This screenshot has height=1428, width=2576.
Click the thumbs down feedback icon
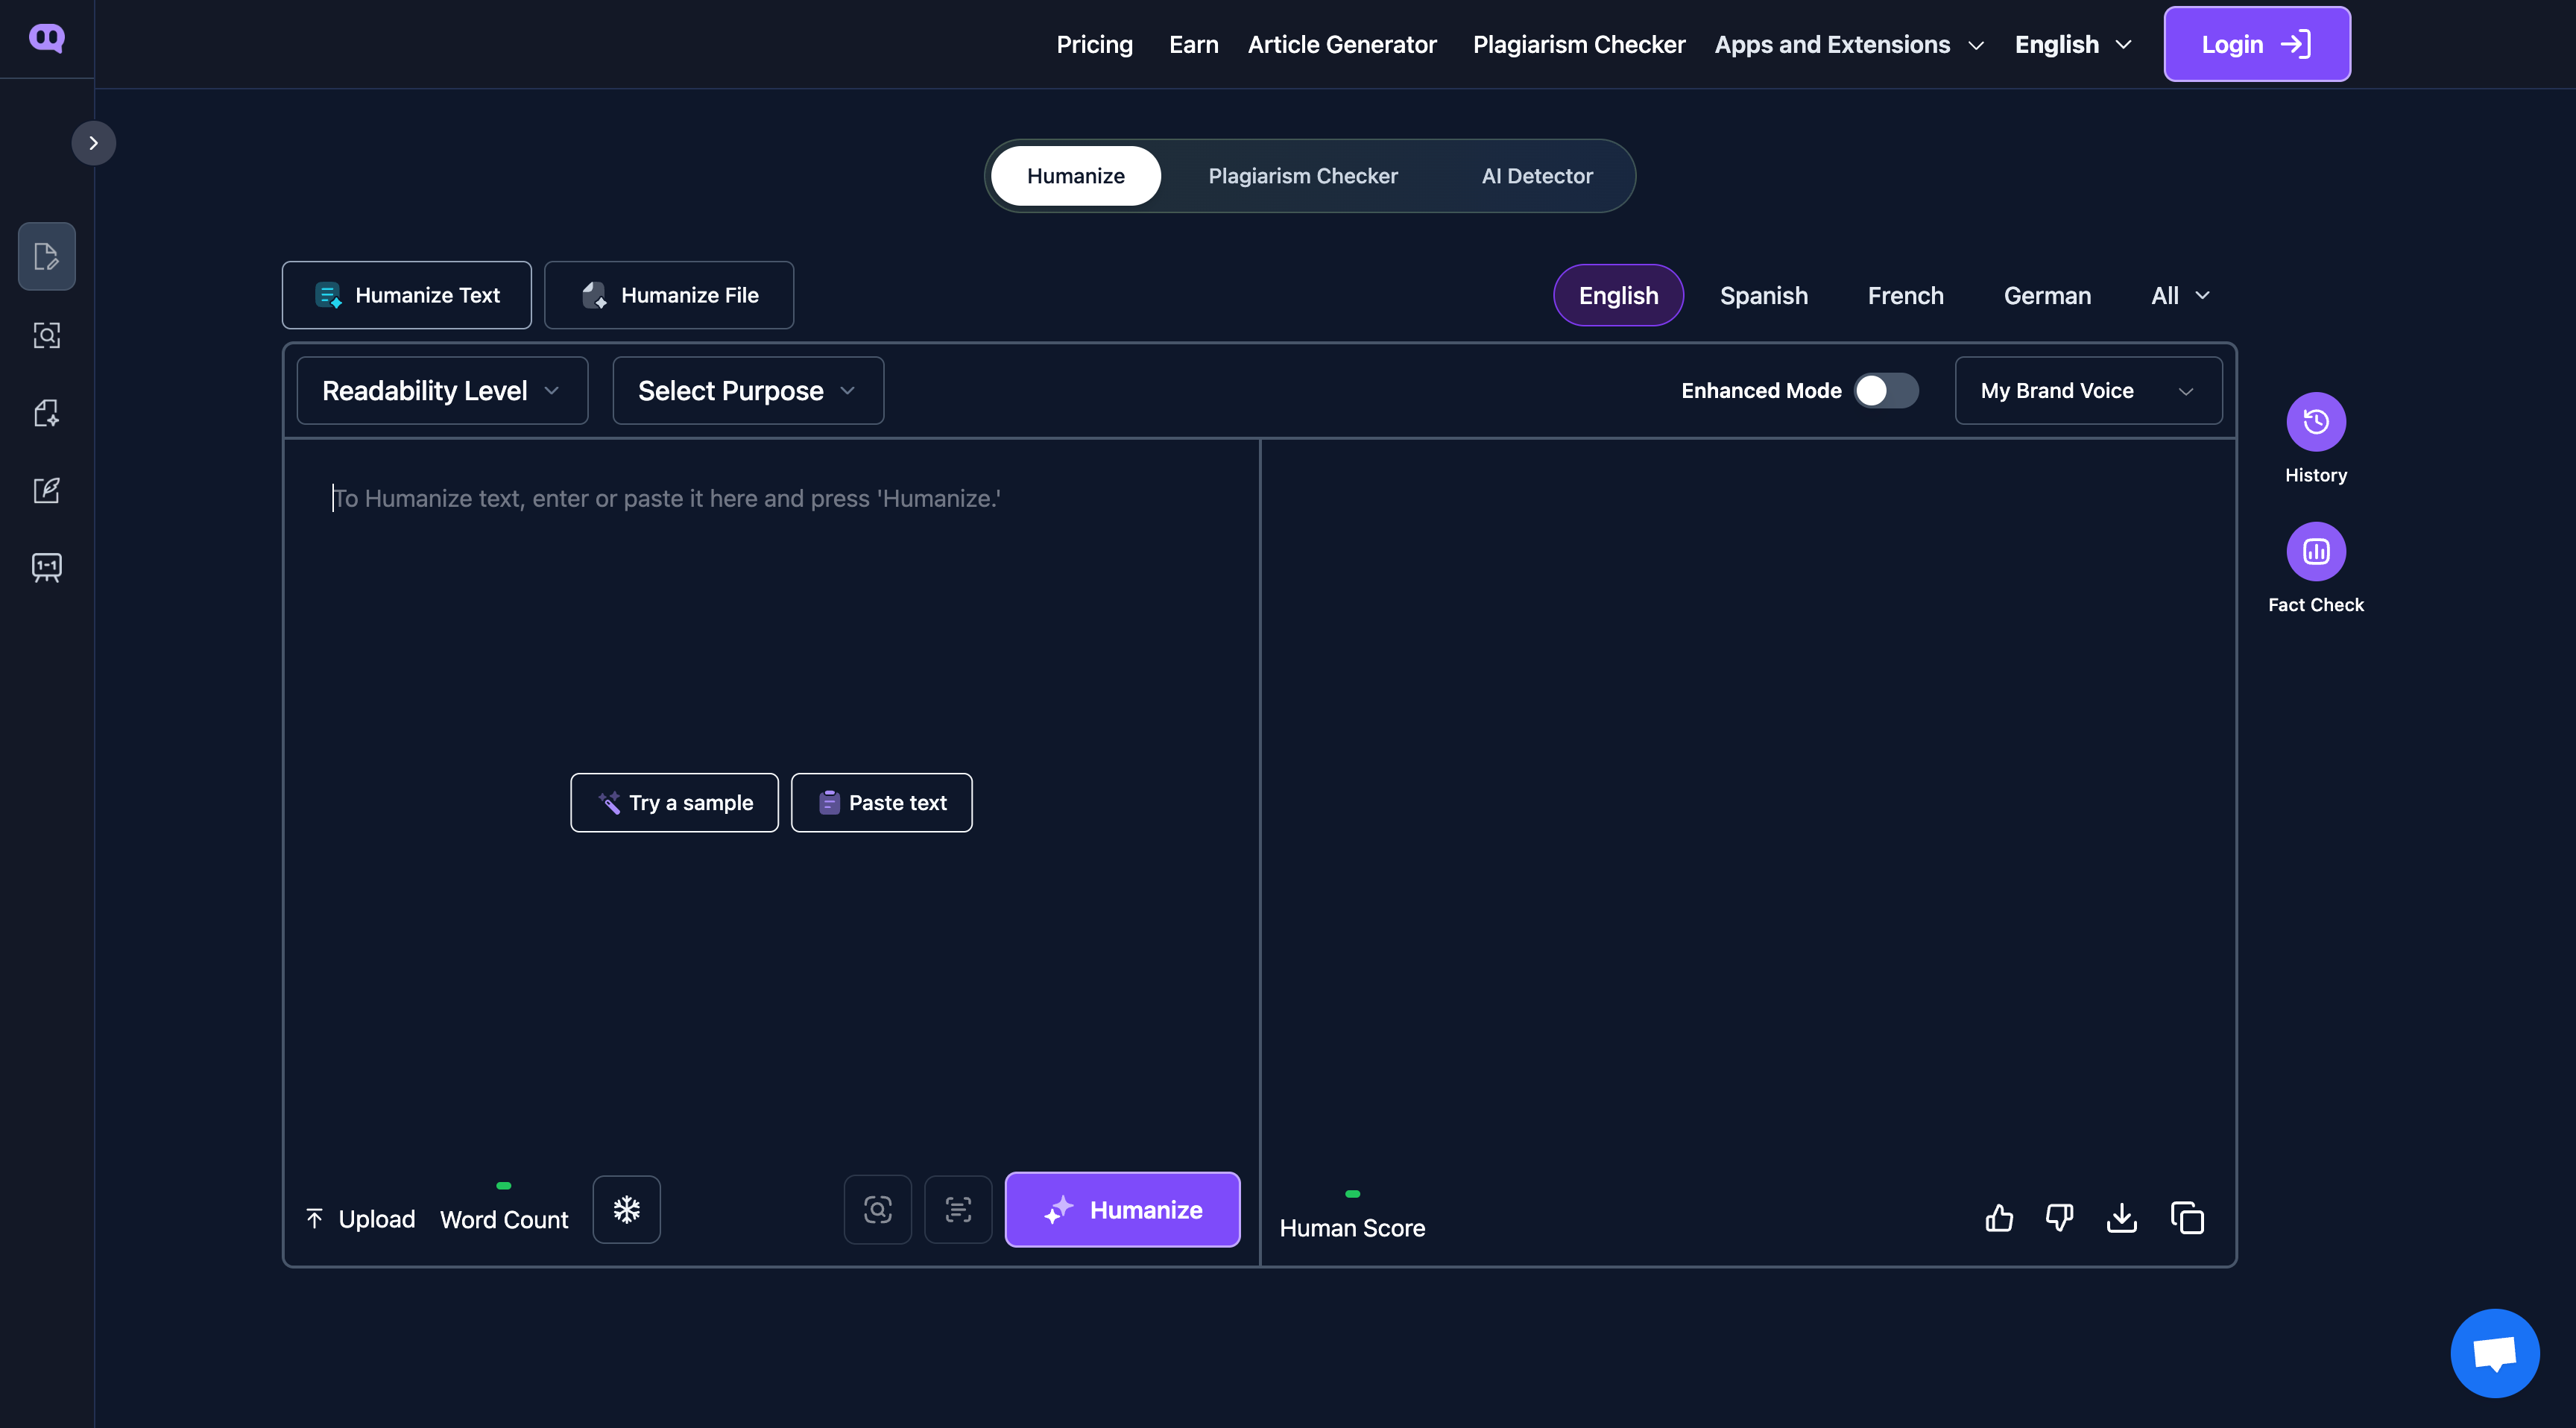click(x=2059, y=1218)
